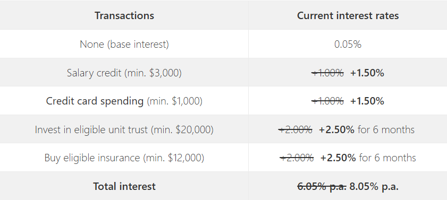Click struck-through +2.00% insurance rate
This screenshot has height=200, width=447.
[x=297, y=158]
